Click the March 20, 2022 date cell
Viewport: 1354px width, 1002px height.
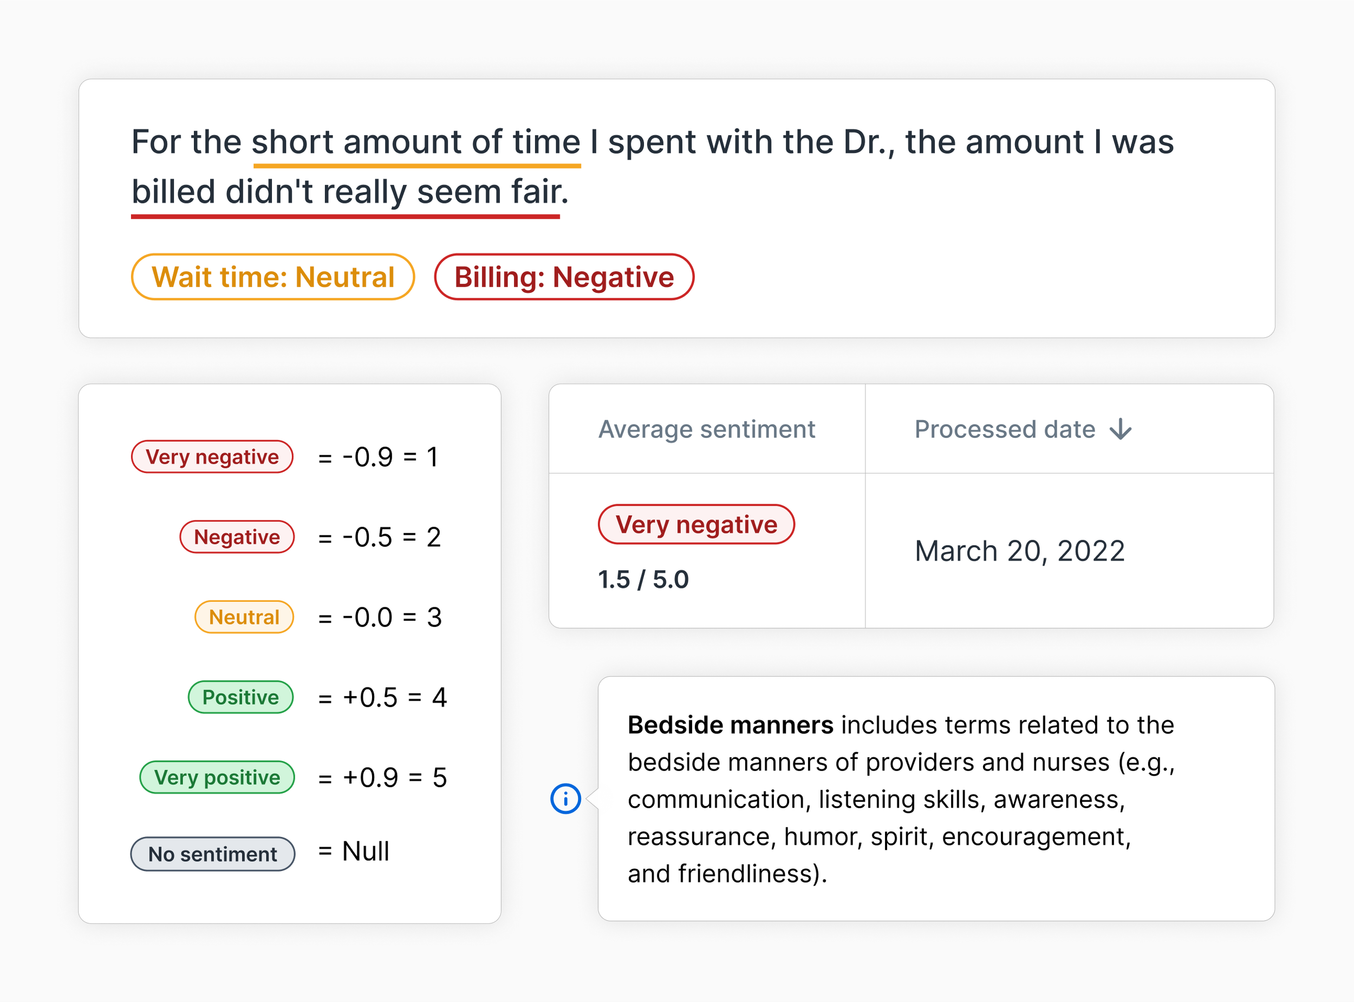tap(1020, 551)
